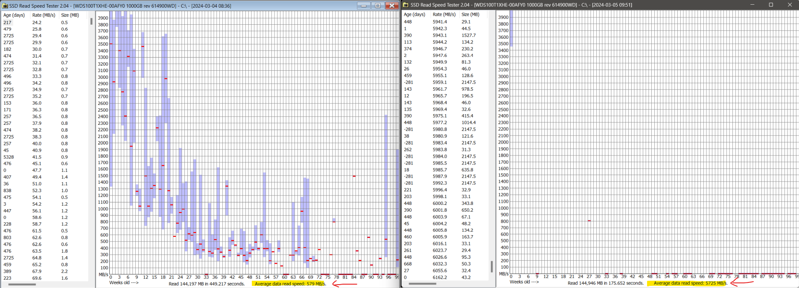Viewport: 799px width, 288px height.
Task: Minimize the 2024-03-04 tester window
Action: [x=364, y=6]
